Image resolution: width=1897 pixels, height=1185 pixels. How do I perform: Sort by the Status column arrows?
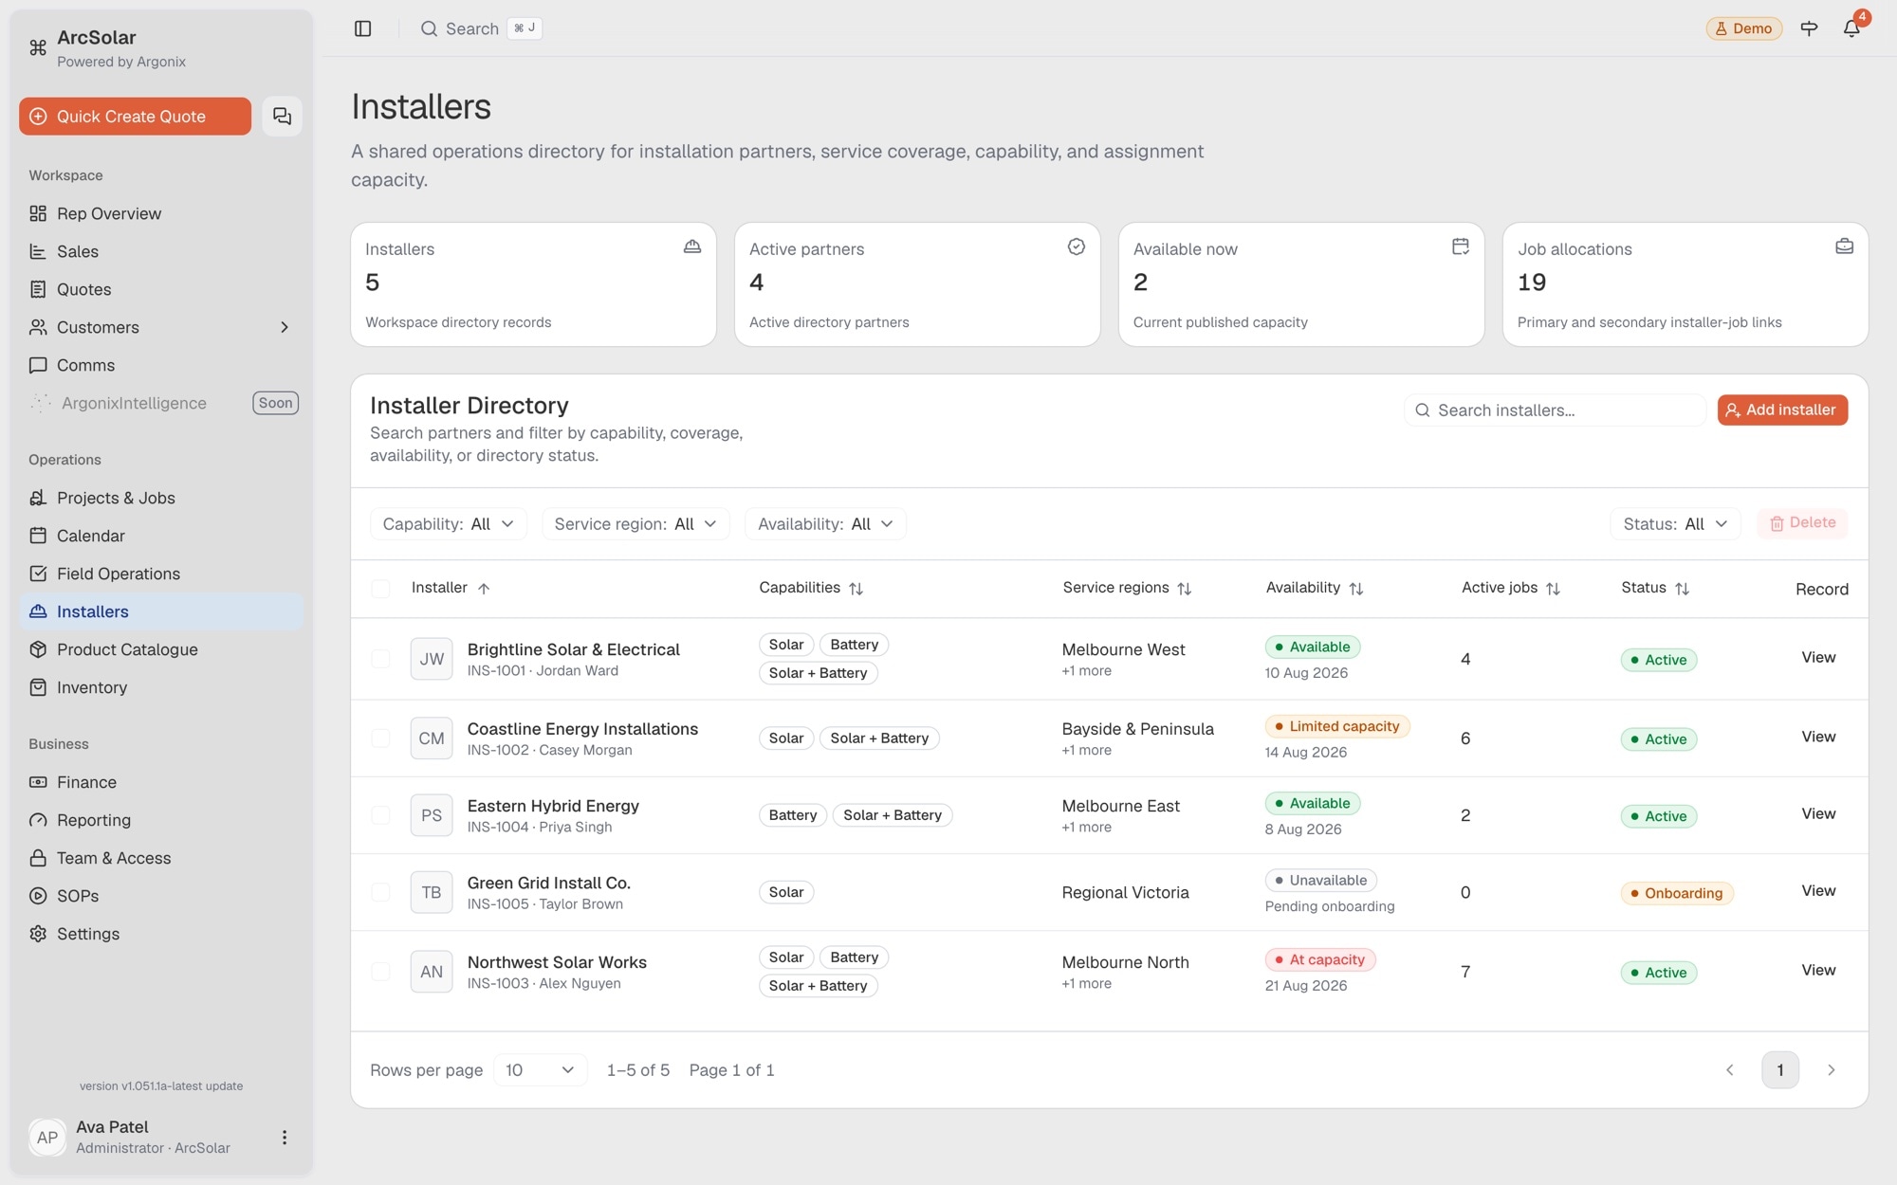pos(1682,589)
